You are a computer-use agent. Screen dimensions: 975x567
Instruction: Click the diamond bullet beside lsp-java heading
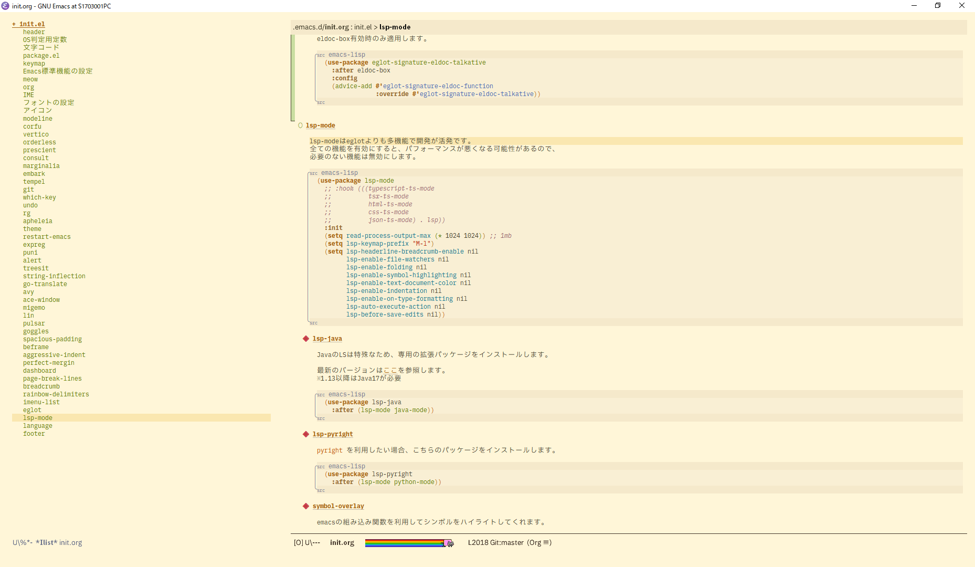(x=306, y=339)
